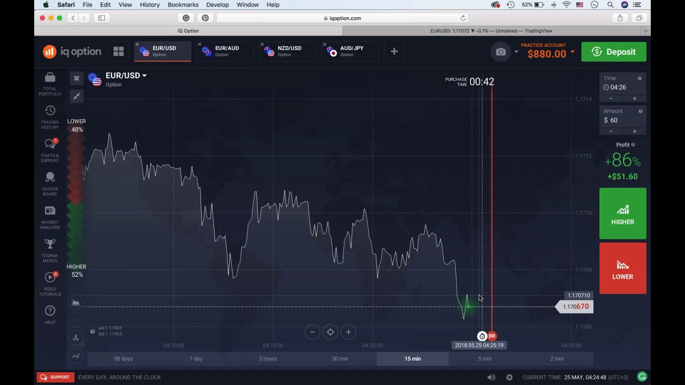Select the 1 day timeframe
The height and width of the screenshot is (385, 685).
pos(196,359)
